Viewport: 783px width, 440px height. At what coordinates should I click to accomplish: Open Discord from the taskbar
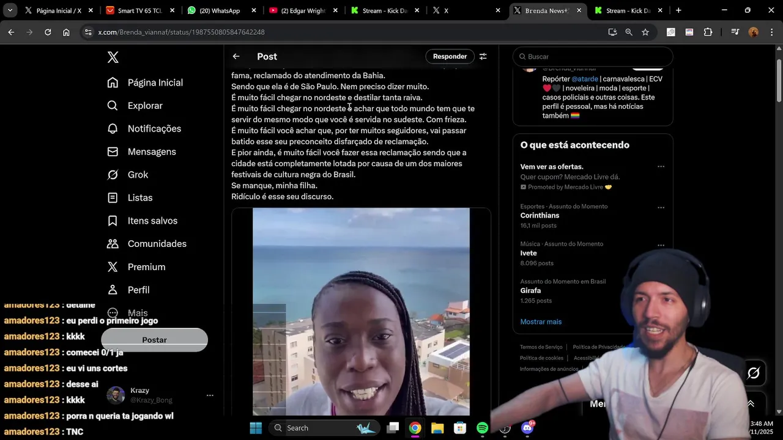pos(527,428)
